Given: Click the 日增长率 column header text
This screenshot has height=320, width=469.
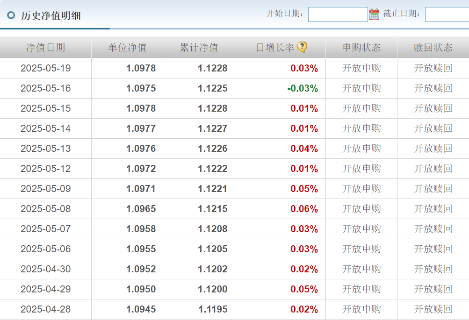Looking at the screenshot, I should click(x=275, y=48).
